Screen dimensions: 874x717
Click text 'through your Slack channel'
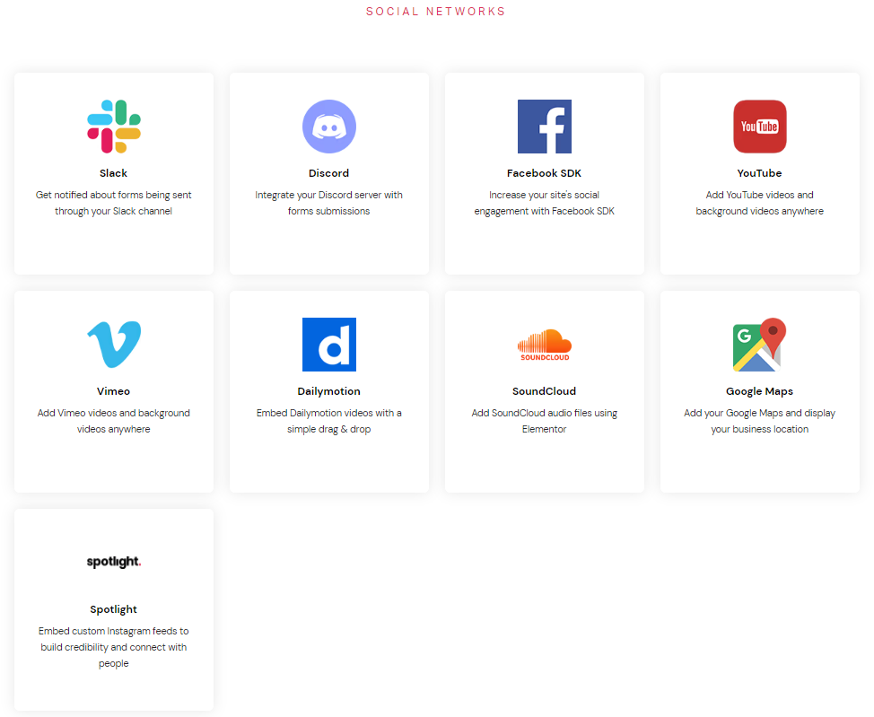(114, 211)
